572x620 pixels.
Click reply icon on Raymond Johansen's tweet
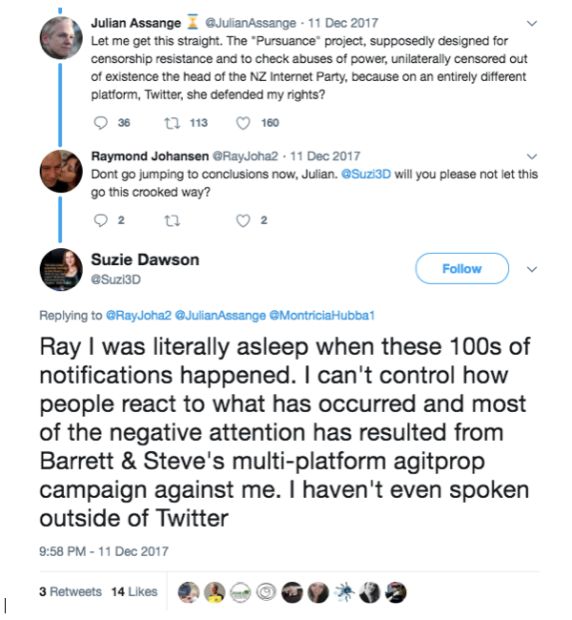[x=104, y=220]
